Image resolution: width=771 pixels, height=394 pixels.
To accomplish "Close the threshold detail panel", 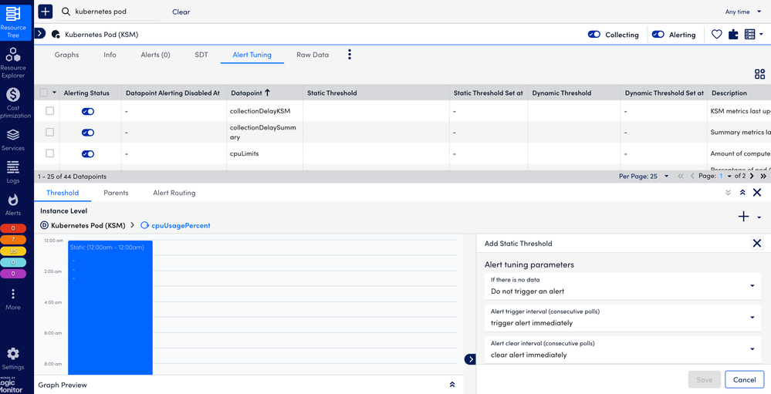I will pos(757,193).
